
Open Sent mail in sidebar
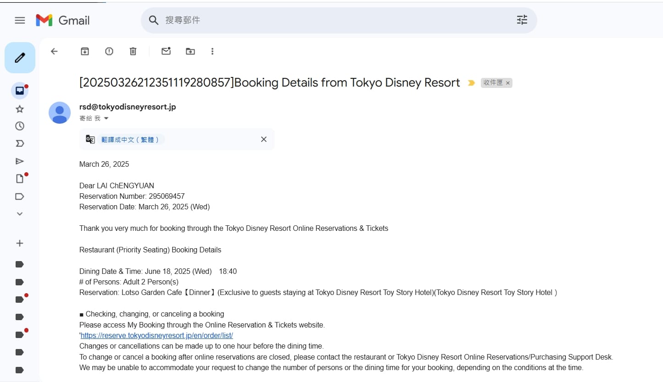(20, 161)
